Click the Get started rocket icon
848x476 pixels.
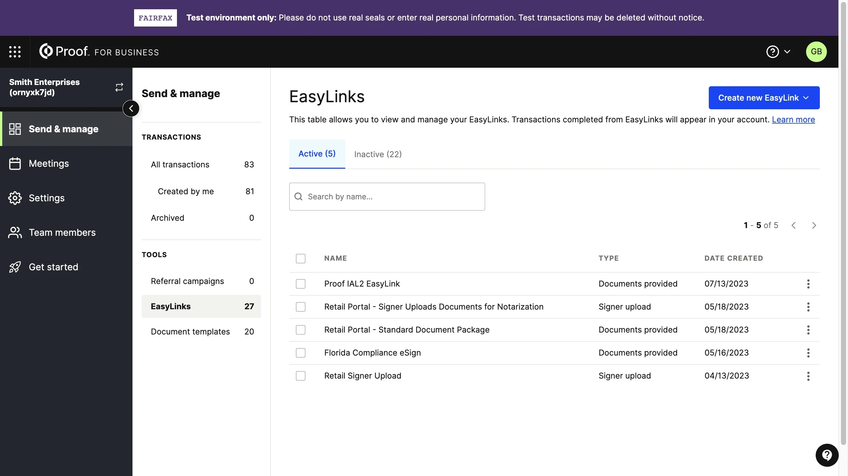[x=15, y=267]
